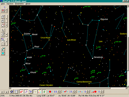Image resolution: width=129 pixels, height=97 pixels.
Task: Expand dropdown beside the red-hand clock
Action: [x=6, y=25]
